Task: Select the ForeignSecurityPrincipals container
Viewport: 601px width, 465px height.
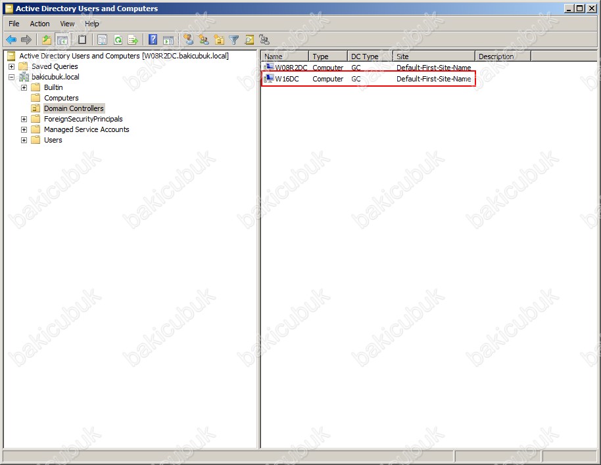Action: pos(83,119)
